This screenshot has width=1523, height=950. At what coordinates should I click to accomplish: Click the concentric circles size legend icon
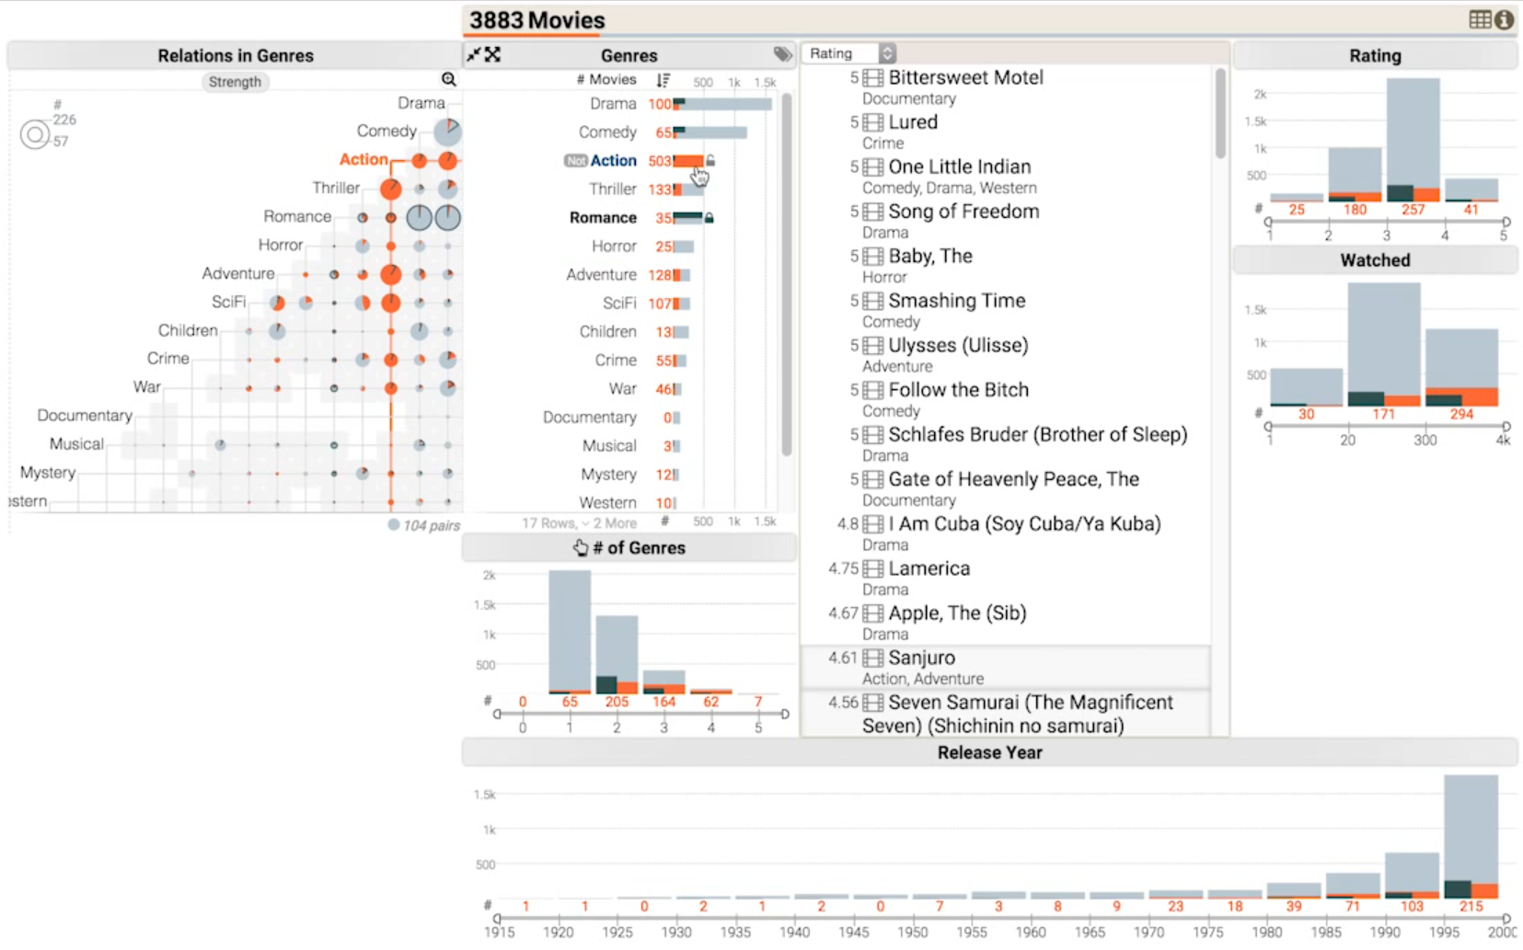[35, 135]
